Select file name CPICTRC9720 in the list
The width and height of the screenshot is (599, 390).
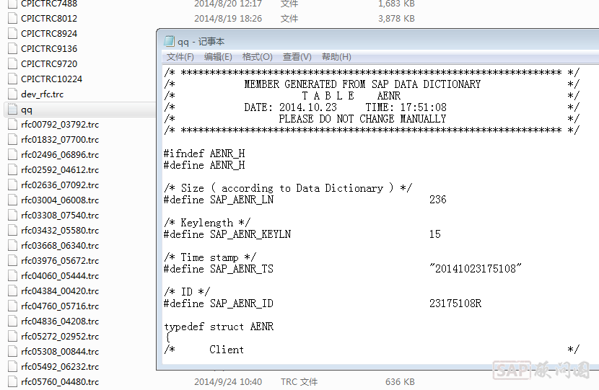coord(49,63)
